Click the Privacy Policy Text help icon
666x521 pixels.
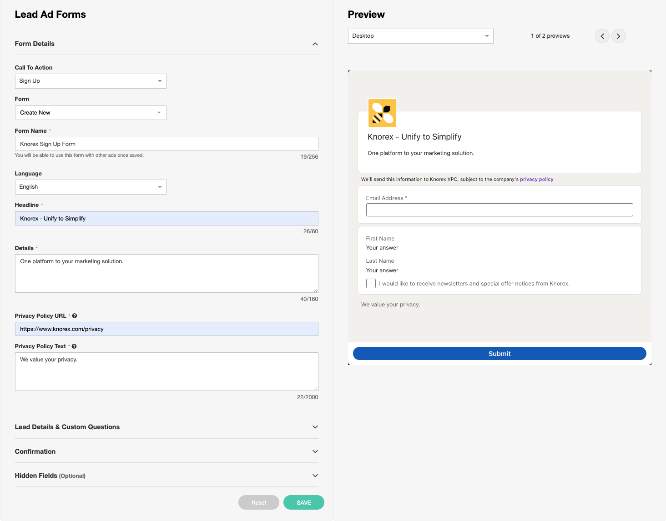click(74, 346)
